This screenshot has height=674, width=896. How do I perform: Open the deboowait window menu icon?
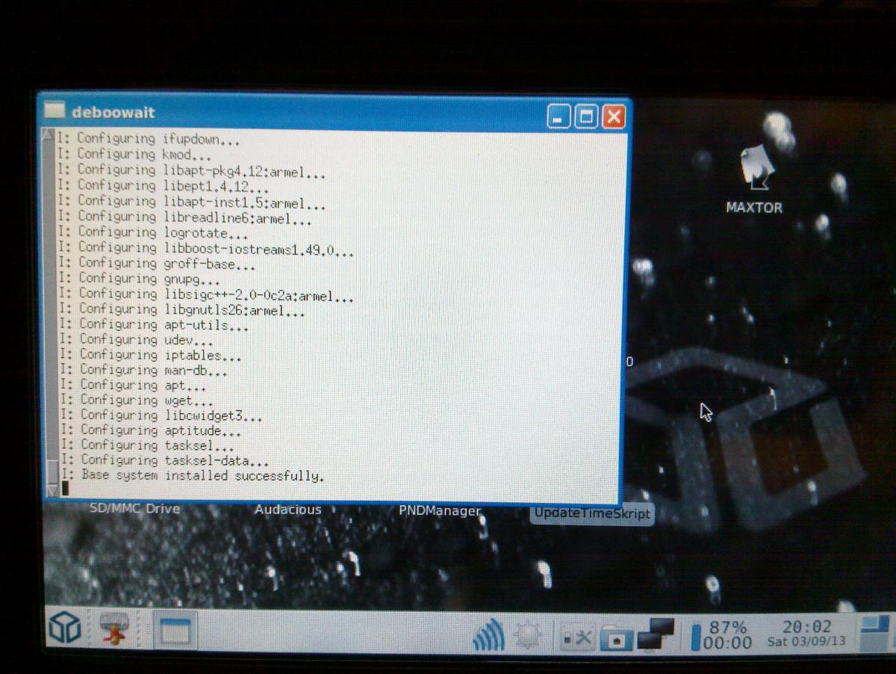(54, 111)
